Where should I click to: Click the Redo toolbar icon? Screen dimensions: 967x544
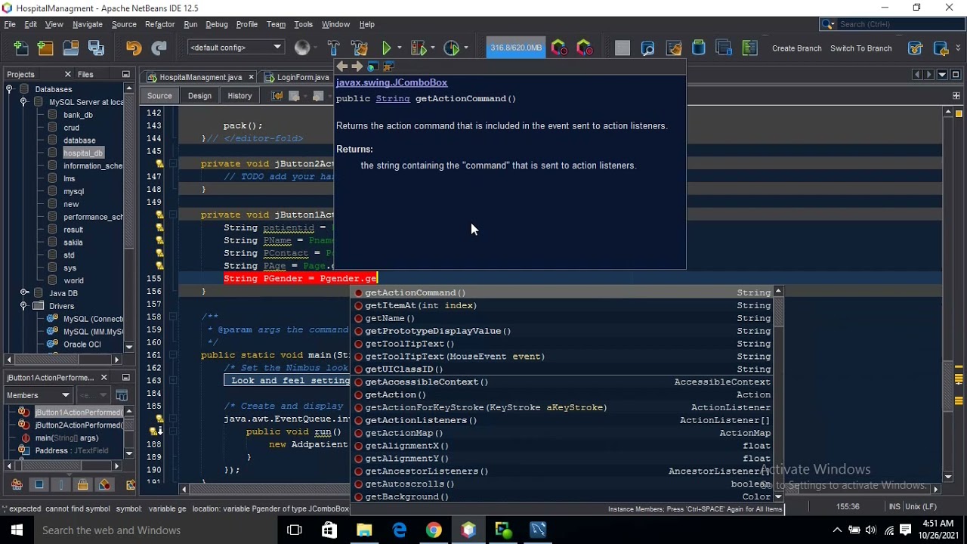pyautogui.click(x=159, y=48)
